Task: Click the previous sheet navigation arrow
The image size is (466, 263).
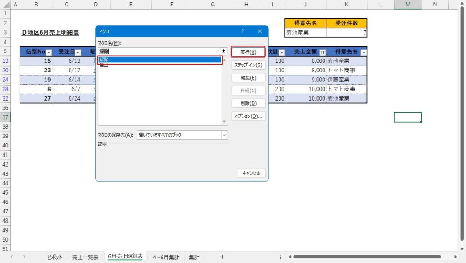Action: click(12, 257)
